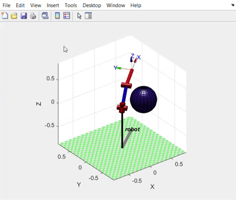This screenshot has height=200, width=236.
Task: Click the Z axis label on the left
Action: point(39,104)
